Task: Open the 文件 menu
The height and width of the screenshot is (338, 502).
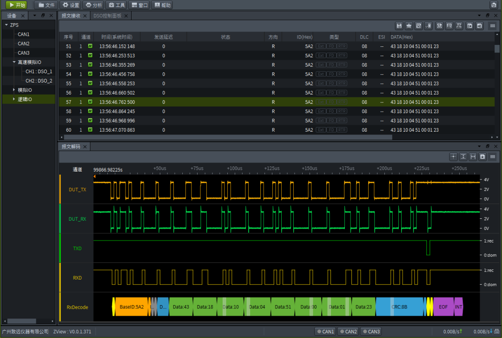Action: pos(46,5)
